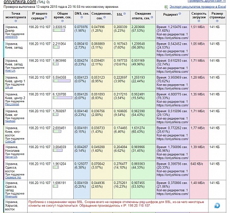Open the AntiDDOS sponsor link in the Днепр row
This screenshot has width=230, height=213.
pos(11,37)
